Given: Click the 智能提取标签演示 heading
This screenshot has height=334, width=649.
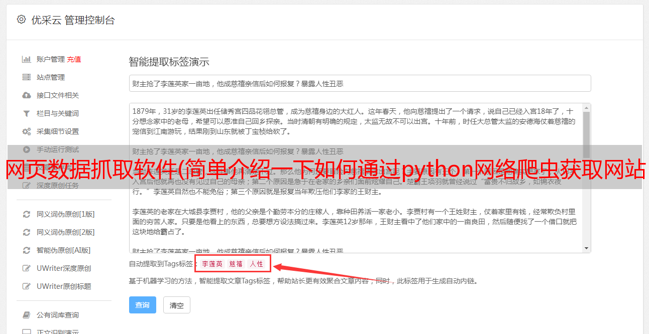Looking at the screenshot, I should pyautogui.click(x=169, y=62).
